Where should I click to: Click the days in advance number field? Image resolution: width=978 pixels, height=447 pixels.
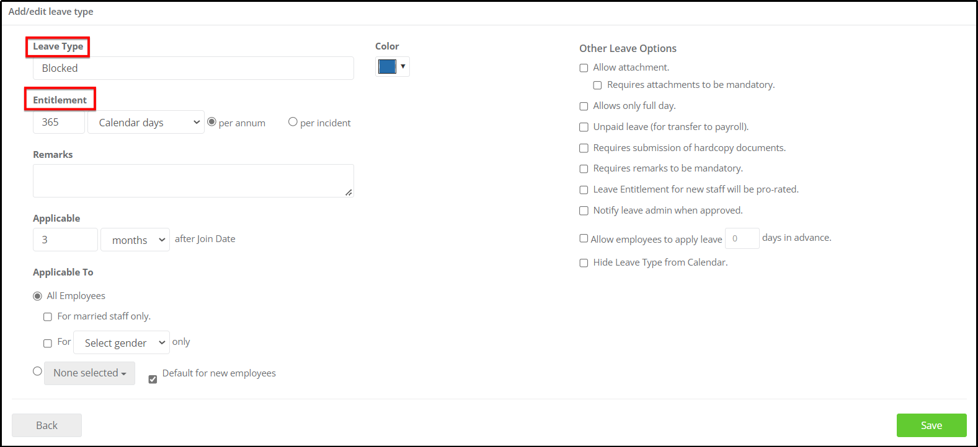pyautogui.click(x=742, y=238)
